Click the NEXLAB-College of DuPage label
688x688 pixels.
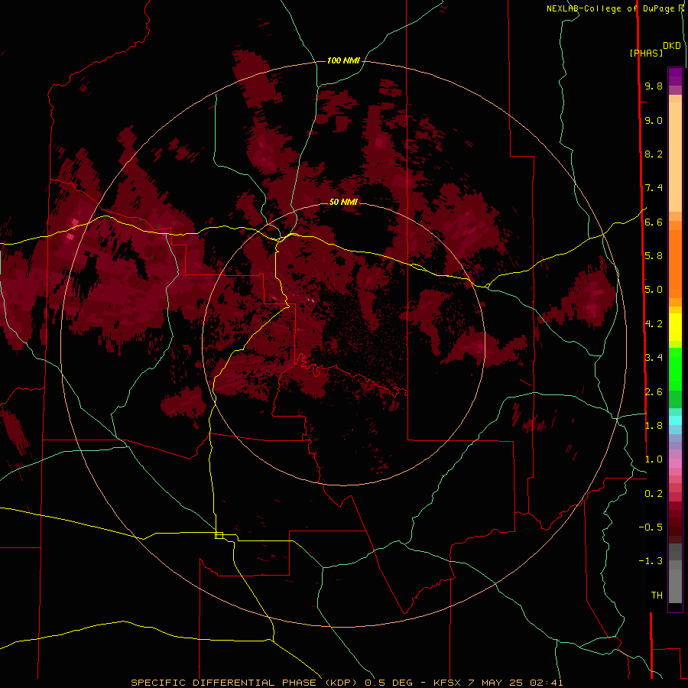click(610, 8)
